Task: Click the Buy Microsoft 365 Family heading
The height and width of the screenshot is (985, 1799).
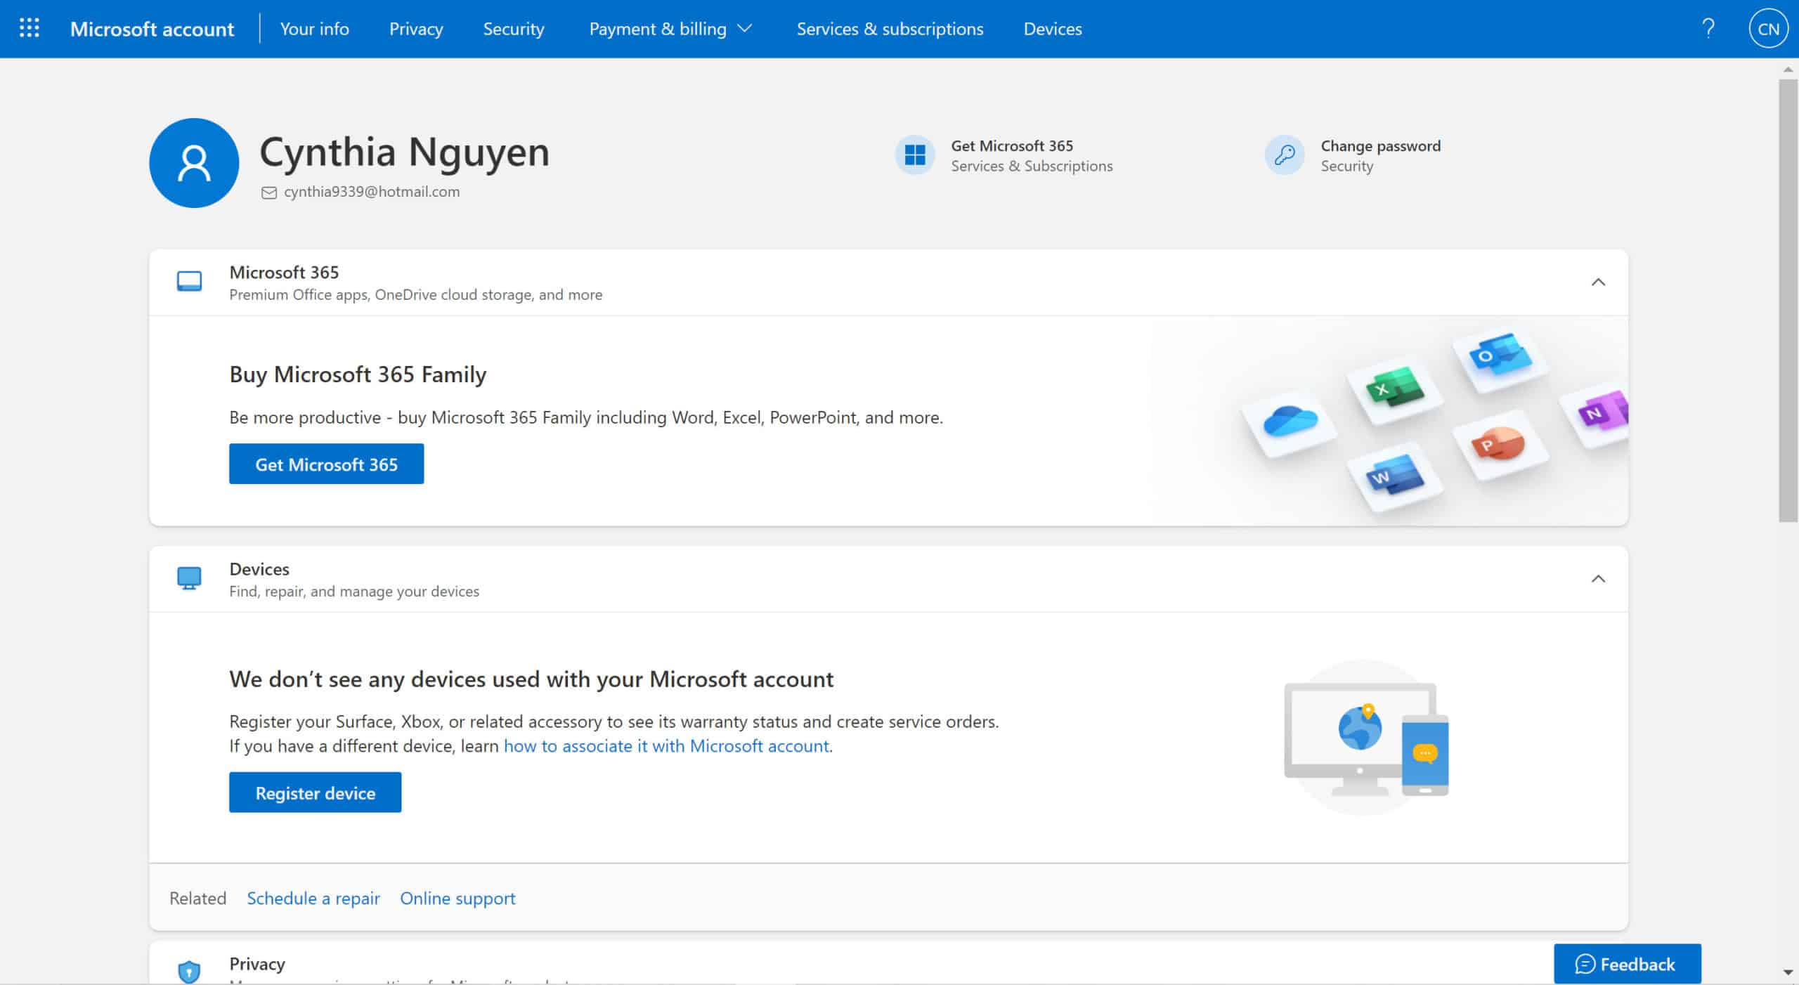Action: click(x=358, y=374)
